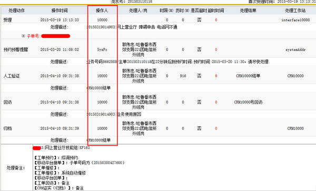Viewport: 316px width, 191px height.
Task: Click the 处理工作站 column header
Action: tap(295, 11)
